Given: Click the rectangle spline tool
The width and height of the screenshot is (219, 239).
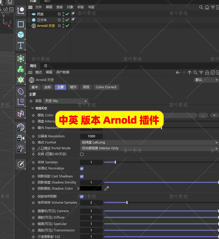Looking at the screenshot, I should point(21,24).
